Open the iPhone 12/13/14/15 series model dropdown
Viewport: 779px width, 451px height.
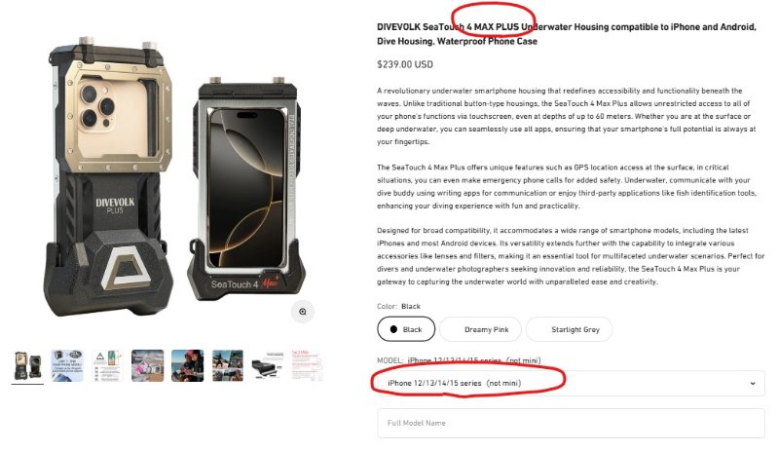tap(571, 383)
